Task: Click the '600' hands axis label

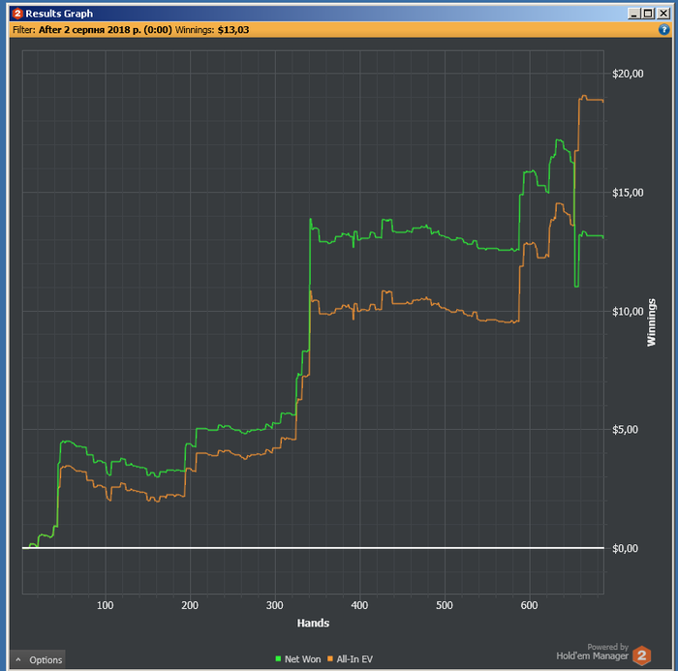Action: click(529, 605)
